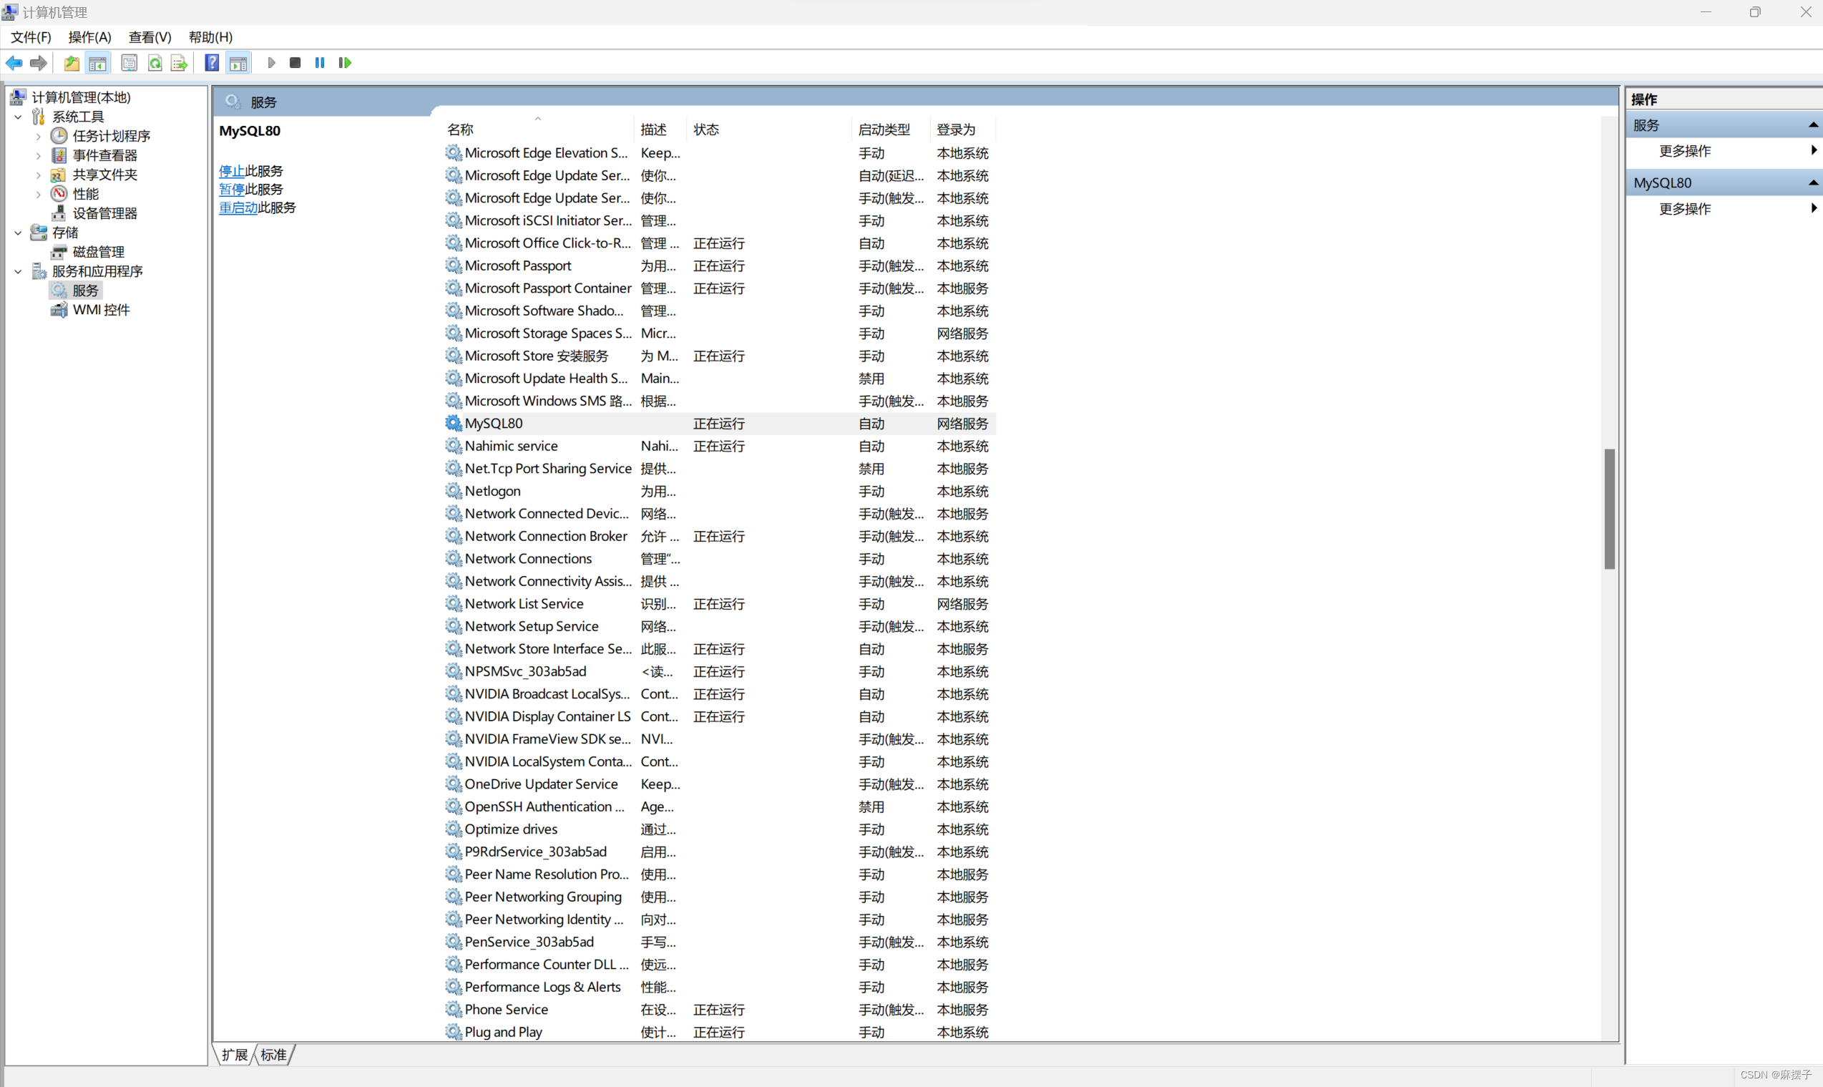This screenshot has height=1087, width=1823.
Task: Select the Microsoft Passport service row
Action: (720, 266)
